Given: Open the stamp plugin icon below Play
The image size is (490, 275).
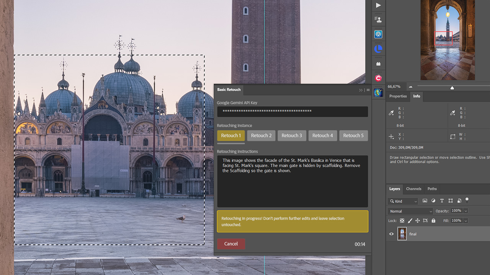Looking at the screenshot, I should (x=378, y=19).
